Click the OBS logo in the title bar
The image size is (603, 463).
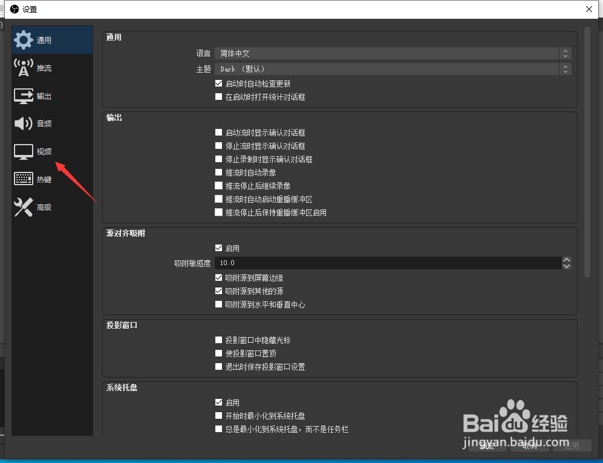13,9
